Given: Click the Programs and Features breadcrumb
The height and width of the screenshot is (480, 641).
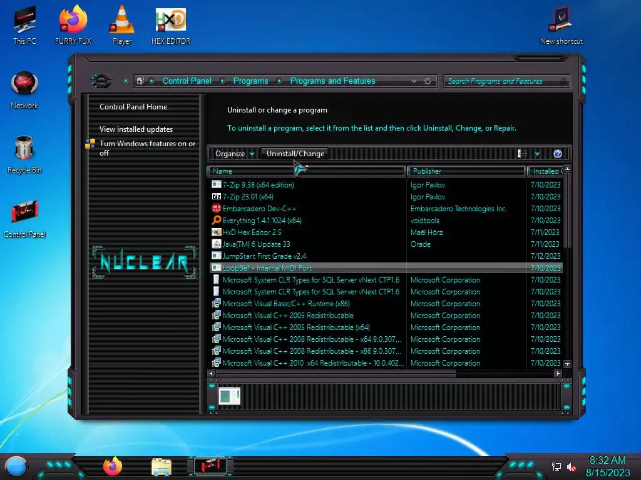Looking at the screenshot, I should (x=333, y=81).
